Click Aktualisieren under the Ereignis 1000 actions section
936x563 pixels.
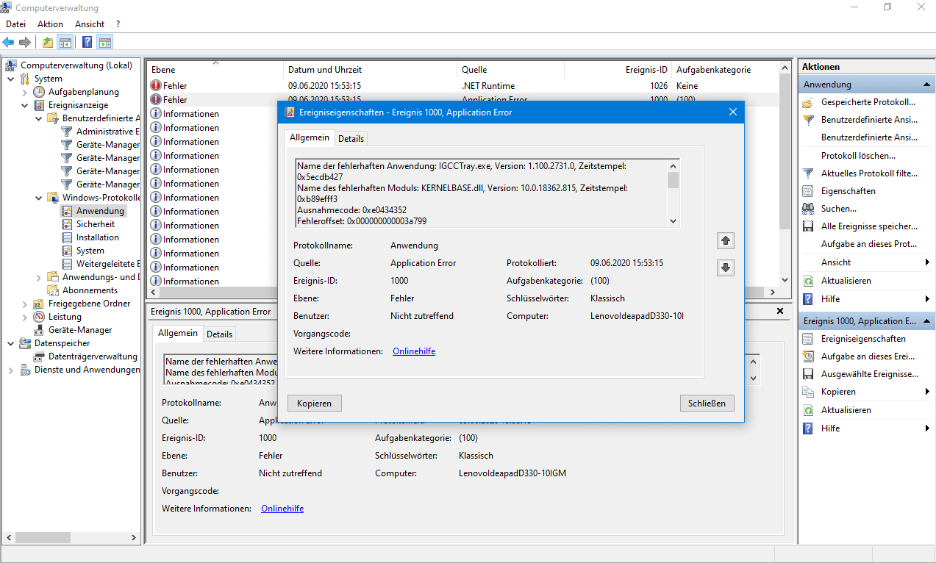coord(846,410)
